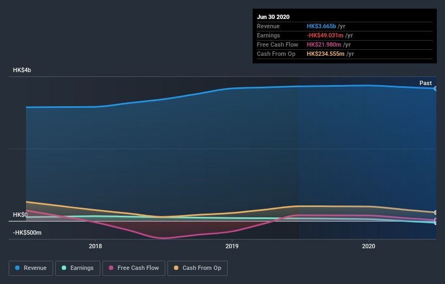Click the HK$4b y-axis label
This screenshot has height=284, width=445.
(22, 70)
